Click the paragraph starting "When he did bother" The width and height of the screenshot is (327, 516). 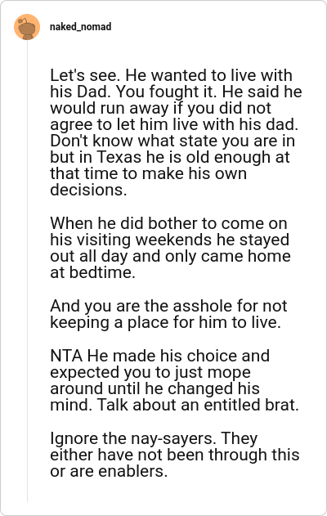click(x=170, y=248)
